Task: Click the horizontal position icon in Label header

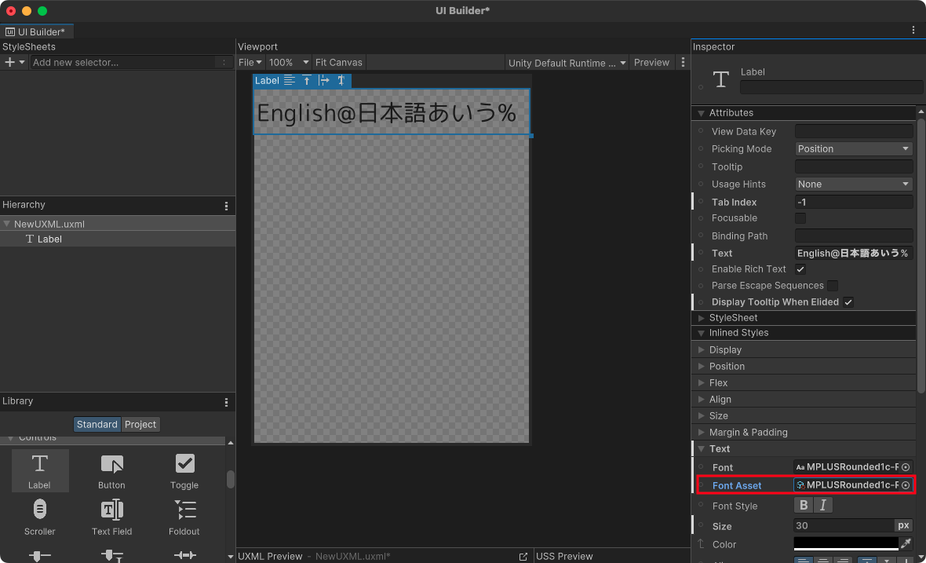Action: 323,80
